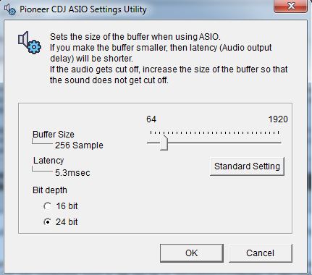Confirm settings with OK button
This screenshot has width=312, height=275.
tap(192, 253)
